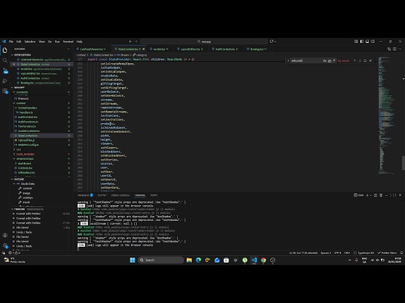Collapse the Open Editors section

22,55
